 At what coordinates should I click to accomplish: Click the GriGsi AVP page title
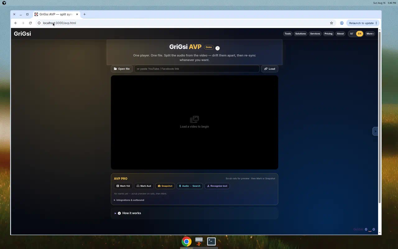[185, 47]
